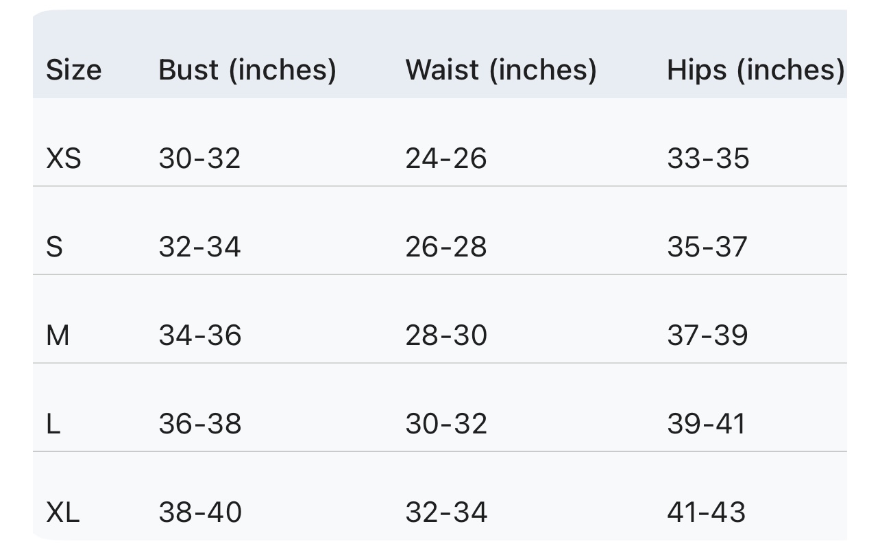Click bust value 32-34
Image resolution: width=880 pixels, height=548 pixels.
[199, 247]
